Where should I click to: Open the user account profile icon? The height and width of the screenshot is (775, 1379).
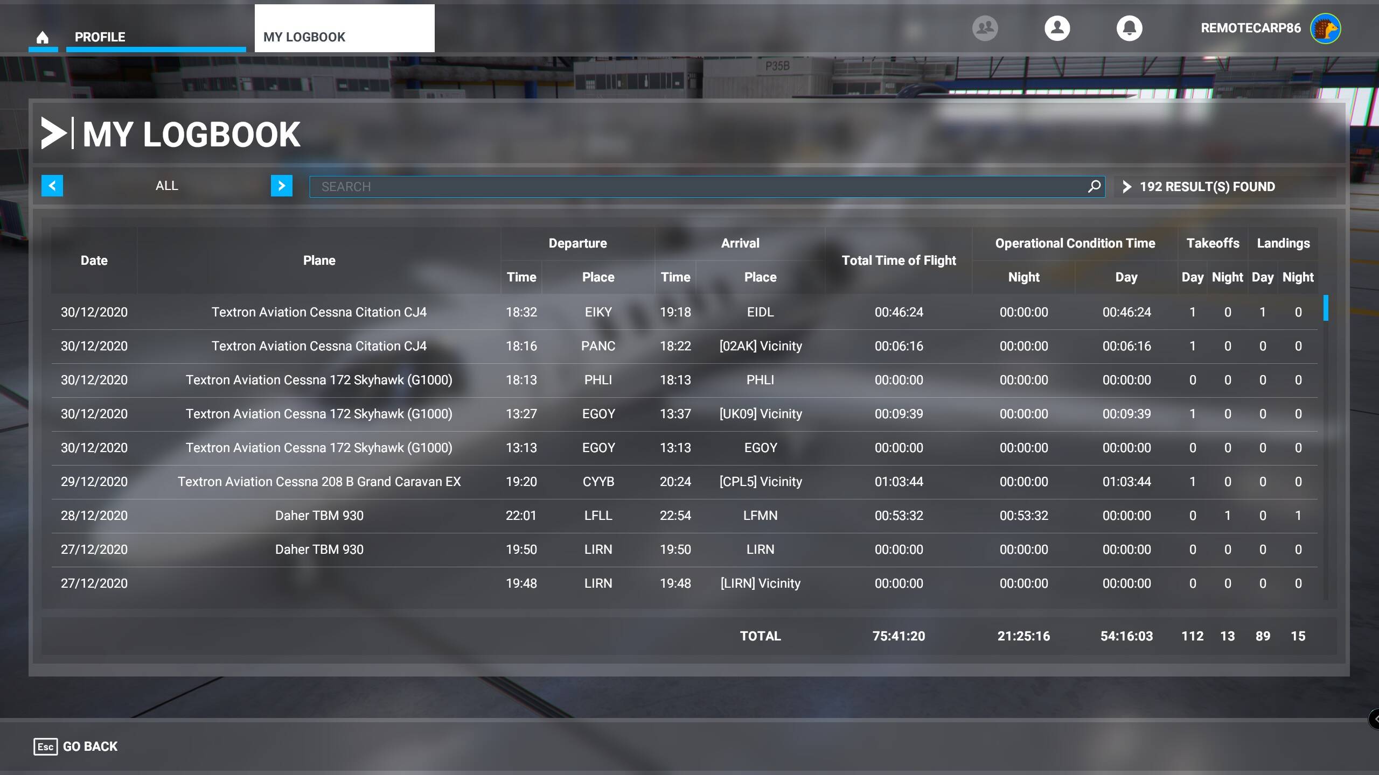click(1057, 28)
